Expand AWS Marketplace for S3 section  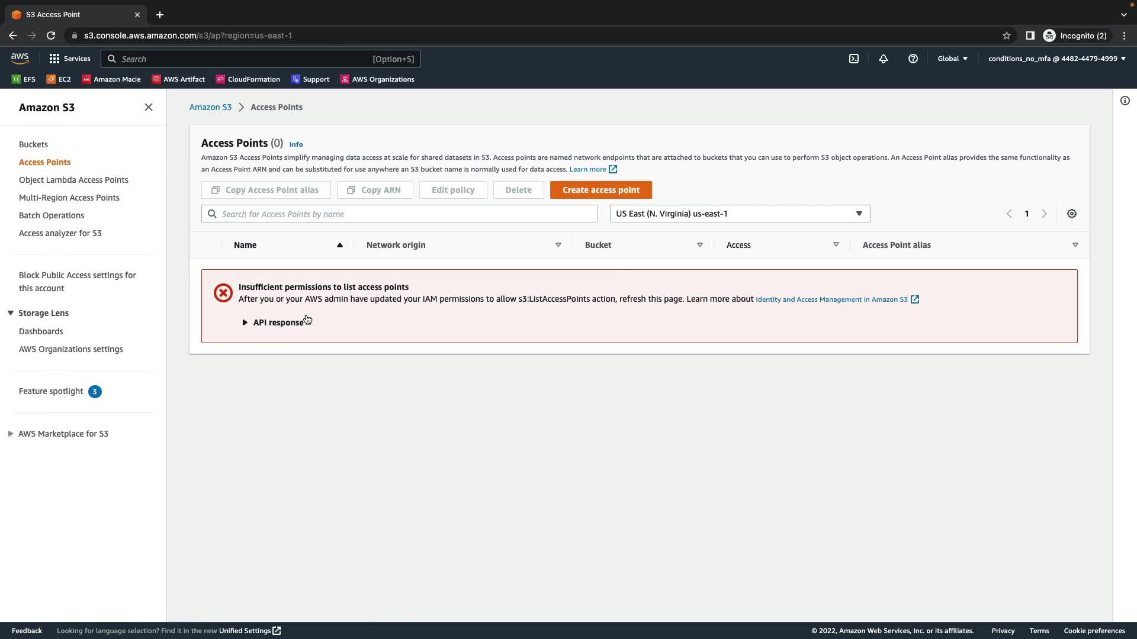click(x=11, y=434)
